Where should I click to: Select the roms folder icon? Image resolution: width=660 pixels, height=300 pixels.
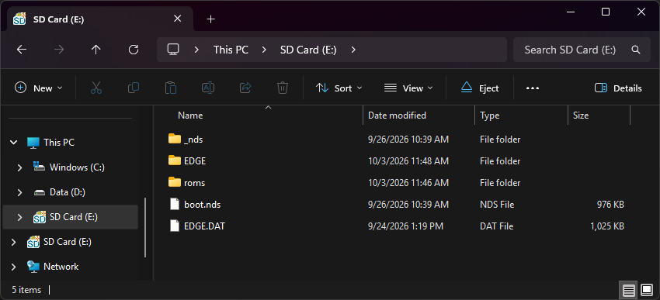pos(174,182)
